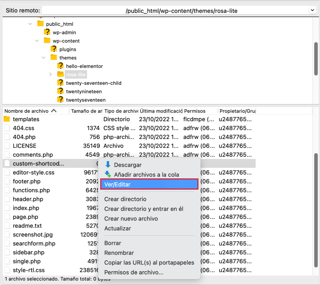Click the question mark icon beside twentynineteen
This screenshot has width=320, height=285.
(60, 91)
